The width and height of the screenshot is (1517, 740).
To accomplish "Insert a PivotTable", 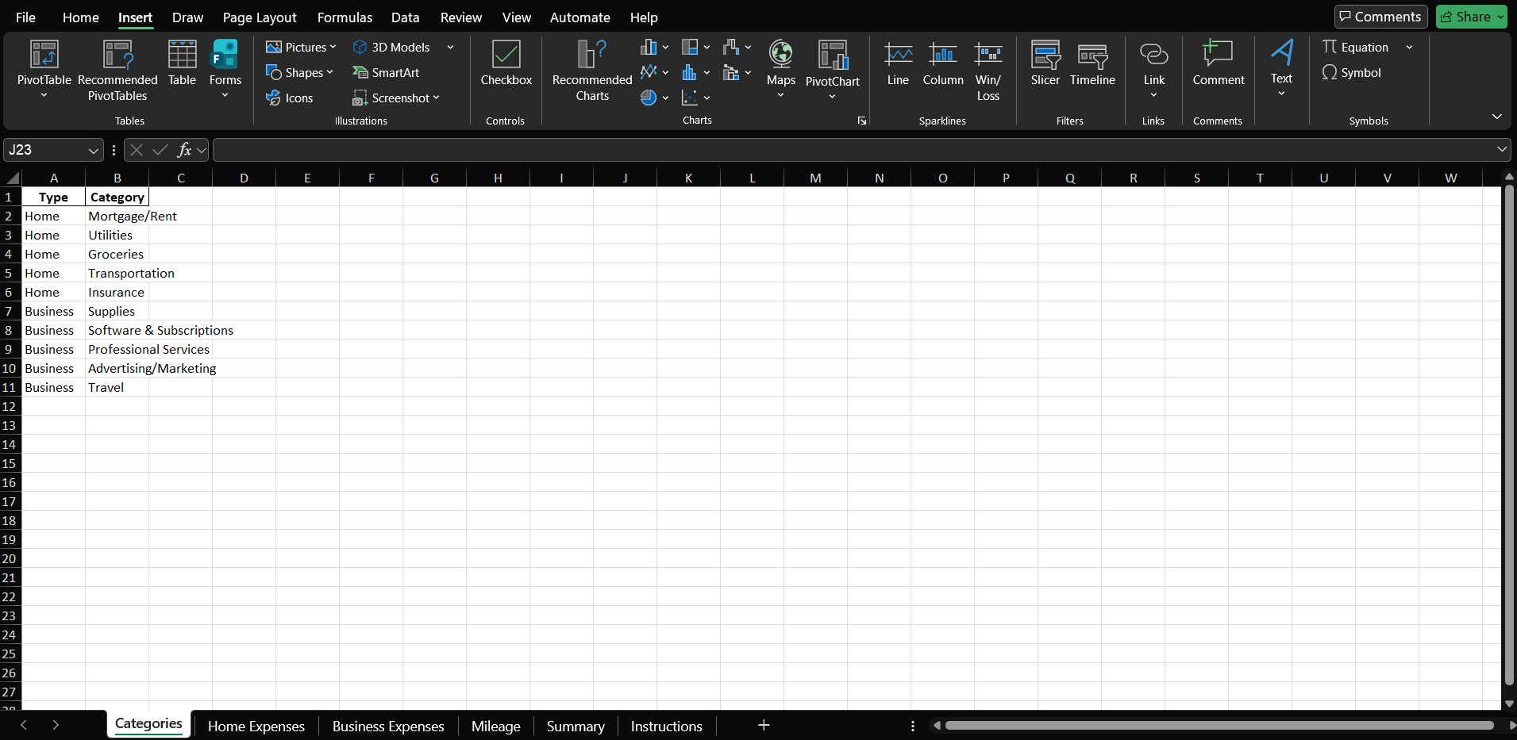I will tap(44, 70).
